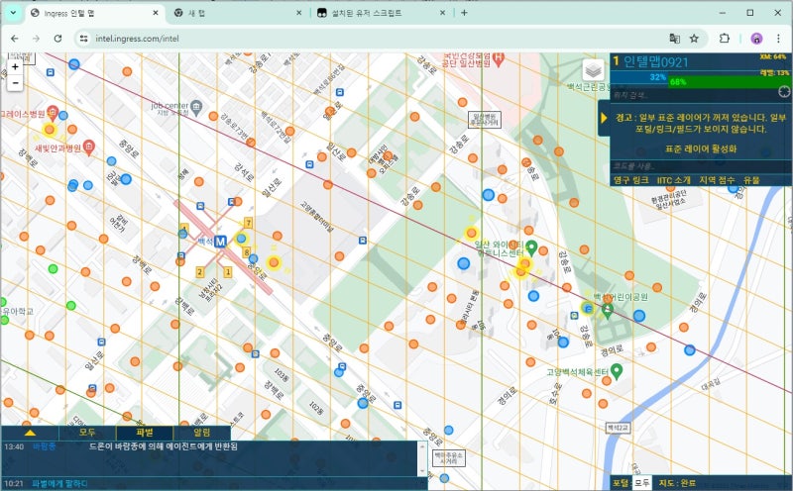793x491 pixels.
Task: Open a new browser tab with plus
Action: tap(464, 13)
